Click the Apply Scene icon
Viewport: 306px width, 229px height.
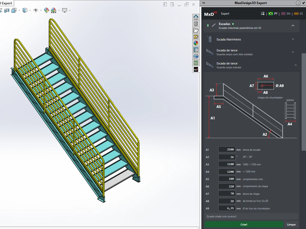[x=53, y=10]
